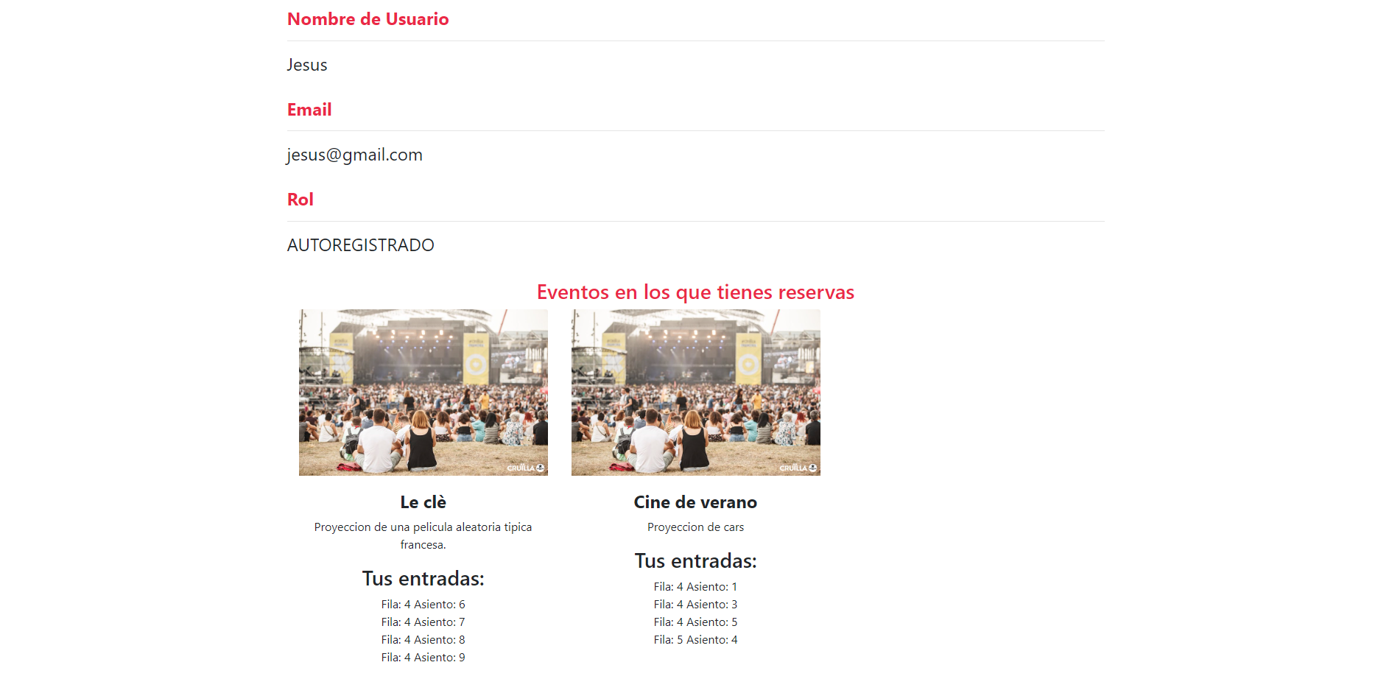Select the Nombre de Usuario heading

(x=368, y=19)
